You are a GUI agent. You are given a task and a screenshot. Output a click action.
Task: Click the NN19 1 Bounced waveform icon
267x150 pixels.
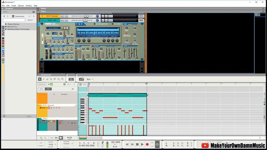(x=43, y=108)
